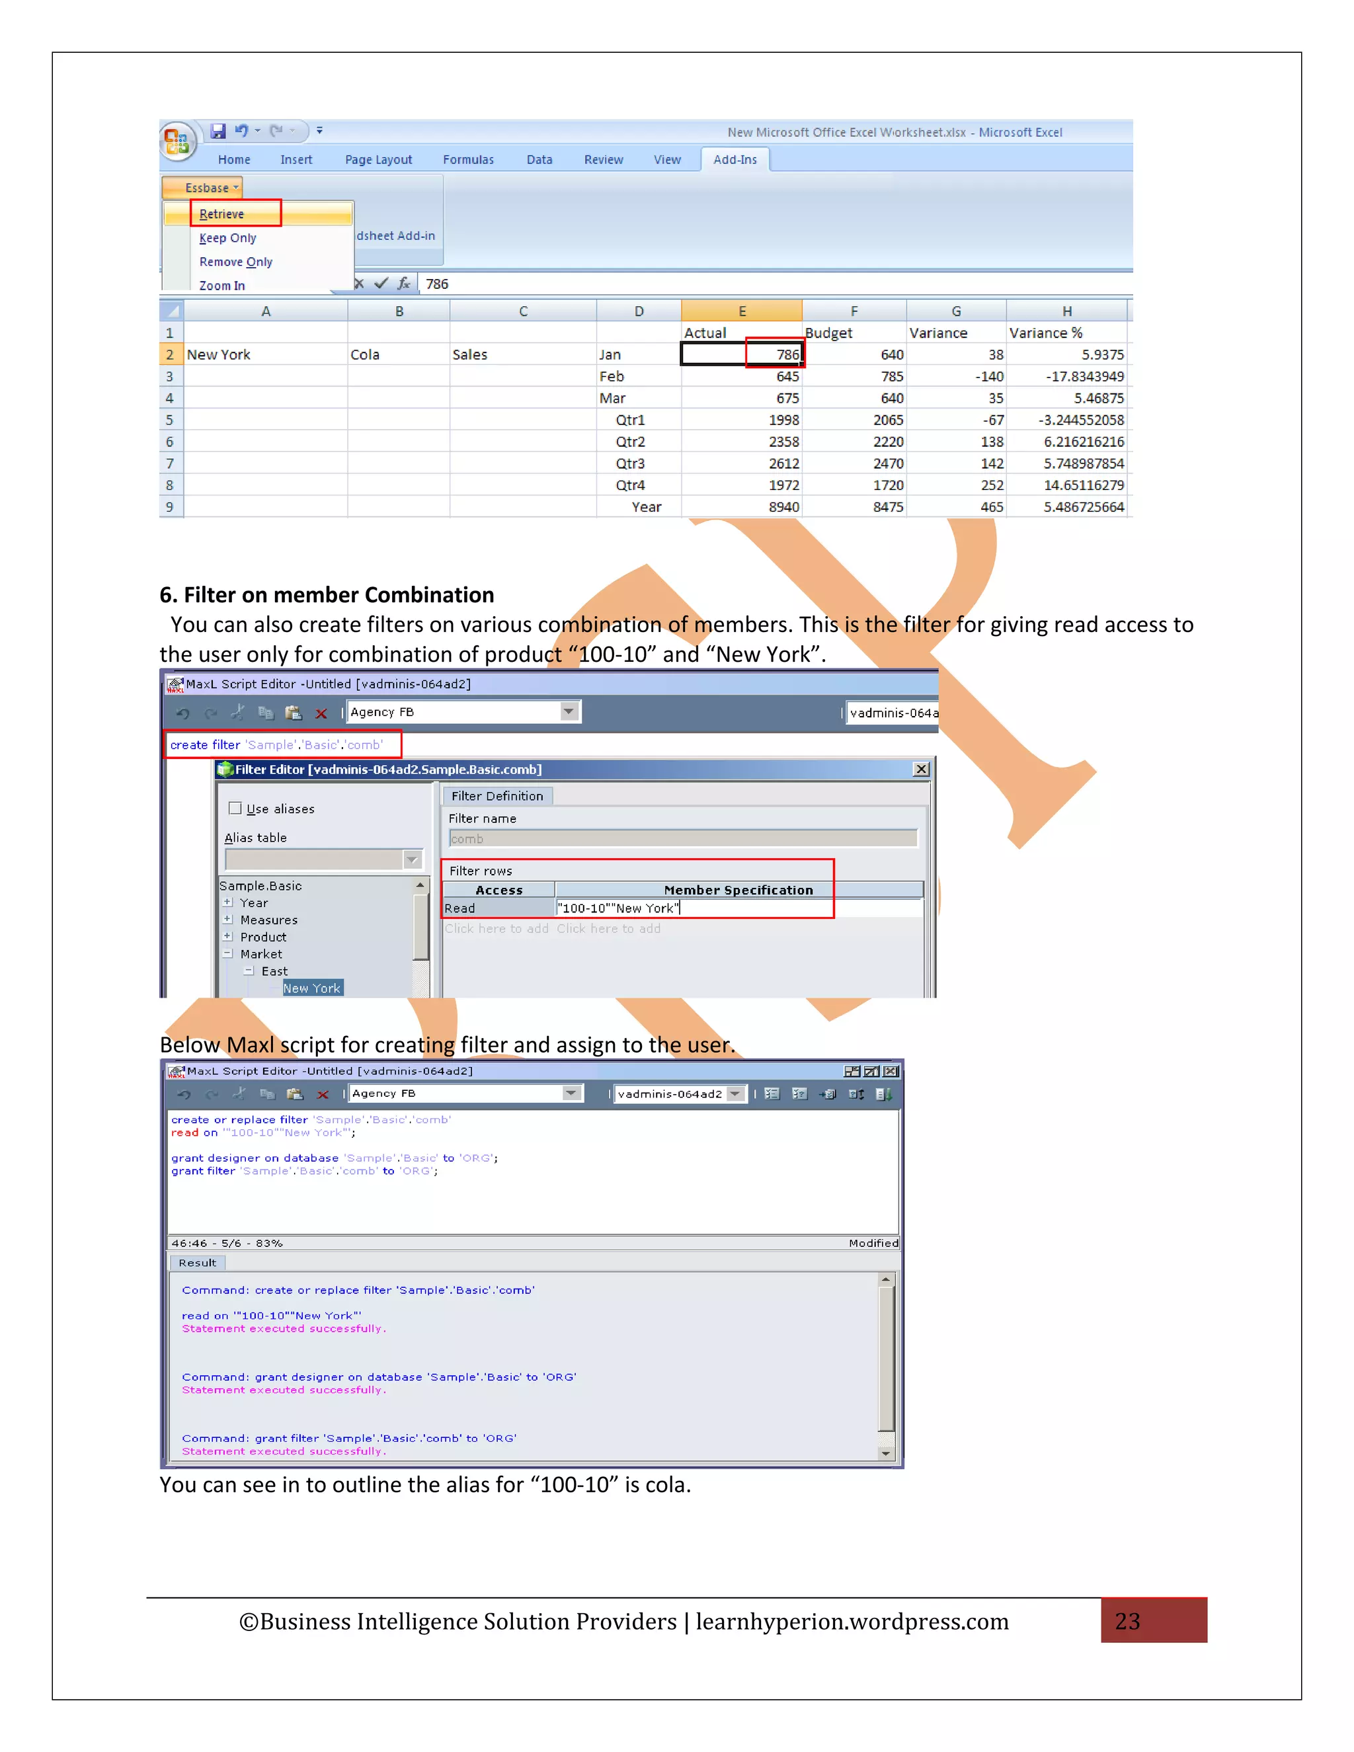Select the Add-Ins ribbon tab
The height and width of the screenshot is (1752, 1354).
[735, 159]
